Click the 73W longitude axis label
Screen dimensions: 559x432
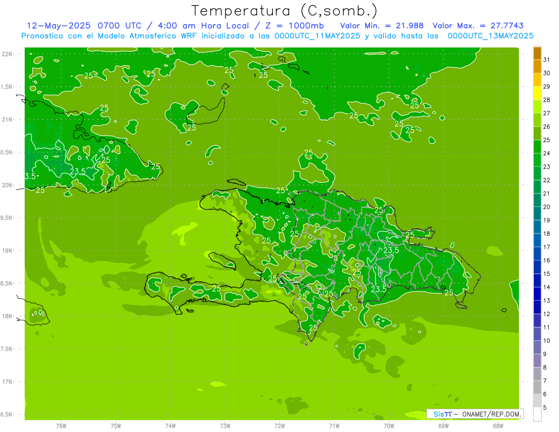(225, 425)
